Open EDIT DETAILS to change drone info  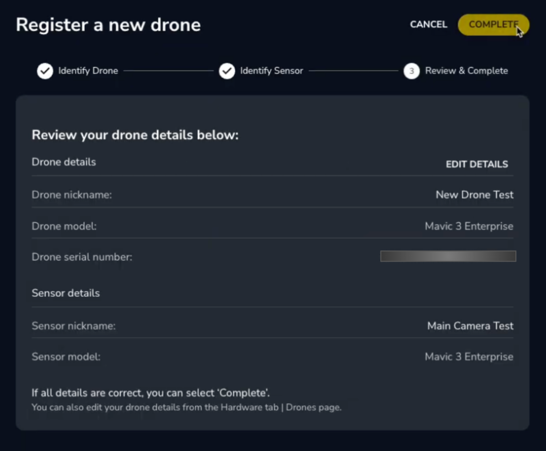[x=477, y=164]
